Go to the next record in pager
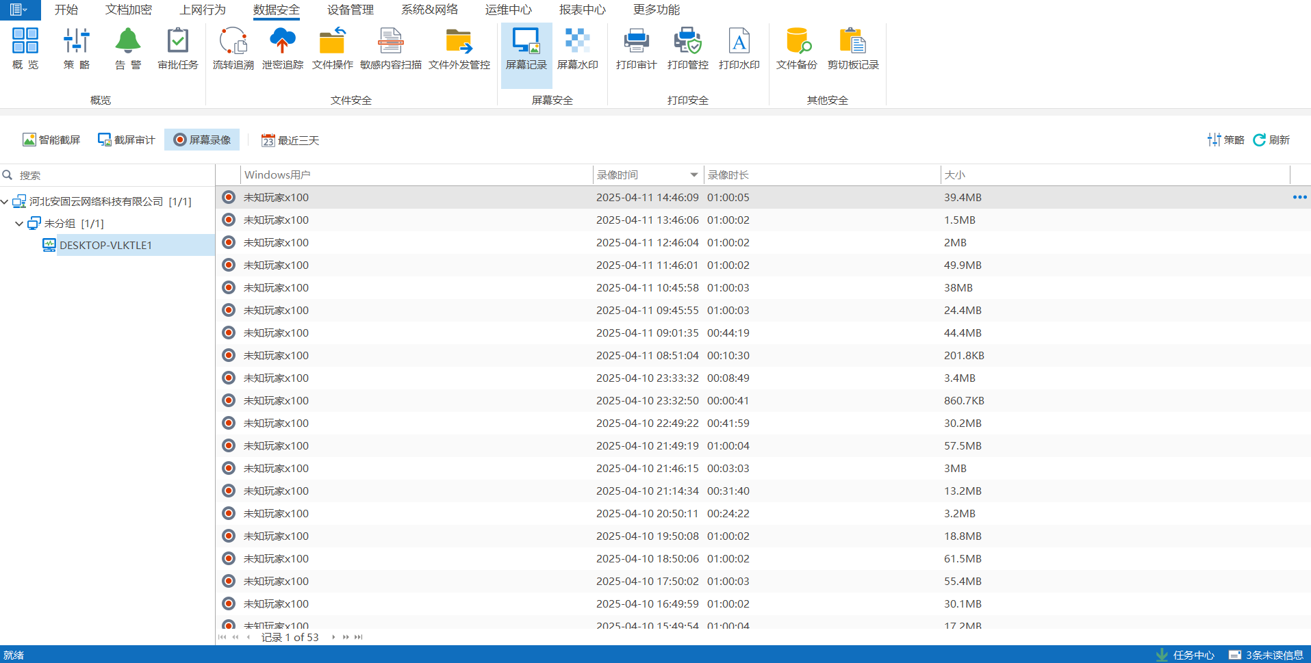Screen dimensions: 1311x663 (x=333, y=637)
